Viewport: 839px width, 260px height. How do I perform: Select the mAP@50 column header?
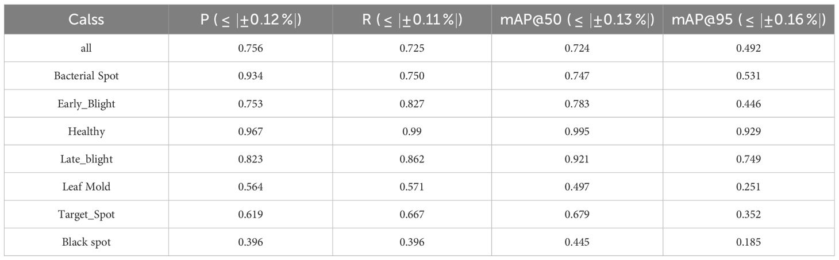click(x=576, y=19)
